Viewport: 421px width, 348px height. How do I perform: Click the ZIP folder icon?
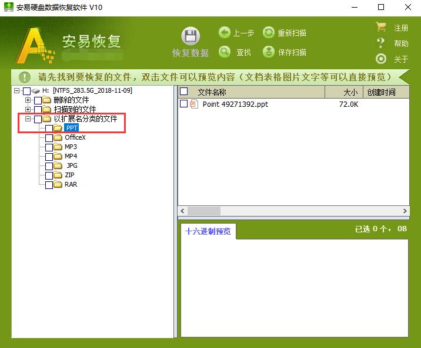[58, 175]
